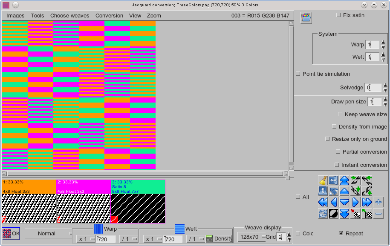
Task: Select the green color 3 Satin 8 swatch
Action: [138, 186]
